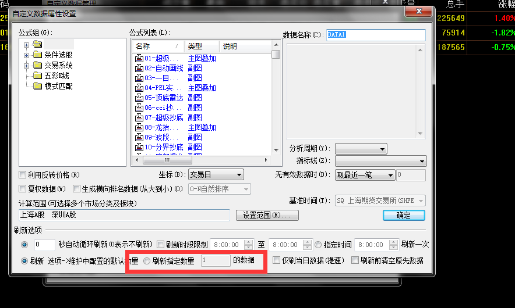The width and height of the screenshot is (515, 308).
Task: Click the 交易系统 folder icon
Action: pyautogui.click(x=38, y=65)
